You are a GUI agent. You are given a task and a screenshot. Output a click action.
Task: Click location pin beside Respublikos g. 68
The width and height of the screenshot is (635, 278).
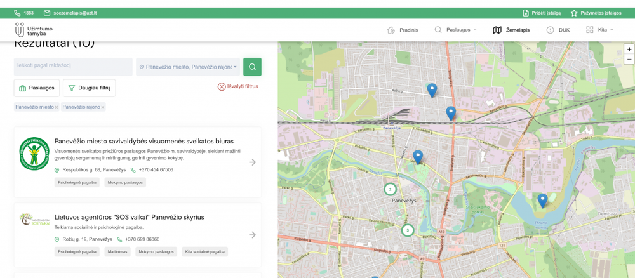pos(57,170)
